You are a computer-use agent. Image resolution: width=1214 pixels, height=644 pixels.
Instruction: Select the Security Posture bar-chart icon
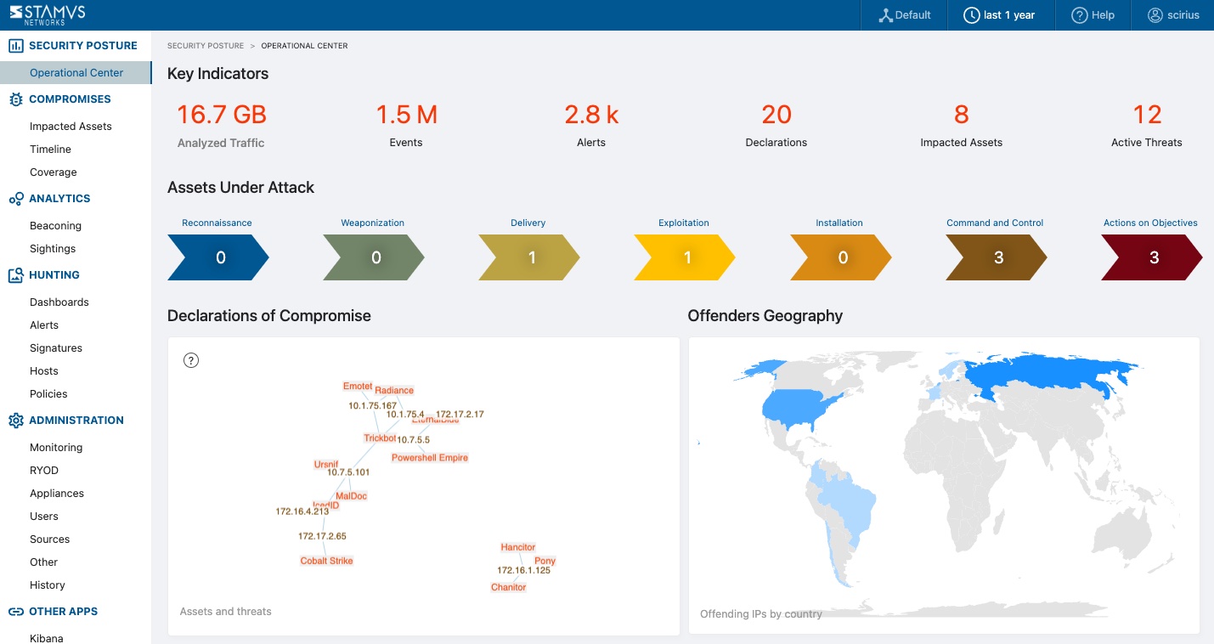tap(16, 45)
